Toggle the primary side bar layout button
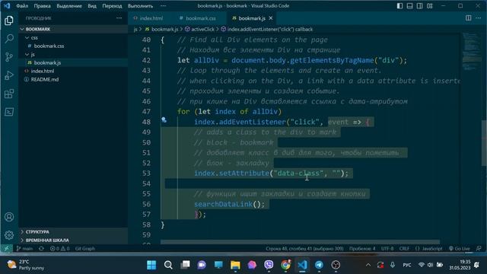This screenshot has height=274, width=487. (399, 6)
